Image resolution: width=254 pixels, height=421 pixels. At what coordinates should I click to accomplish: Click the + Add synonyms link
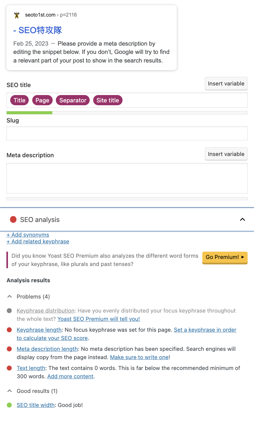(28, 235)
